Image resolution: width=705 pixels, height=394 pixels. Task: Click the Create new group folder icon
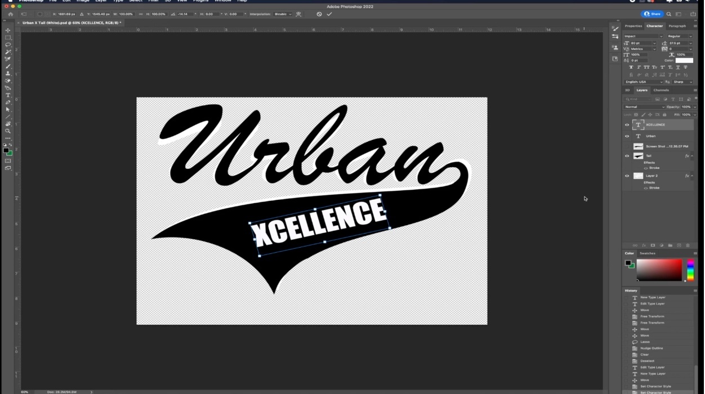[x=670, y=245]
